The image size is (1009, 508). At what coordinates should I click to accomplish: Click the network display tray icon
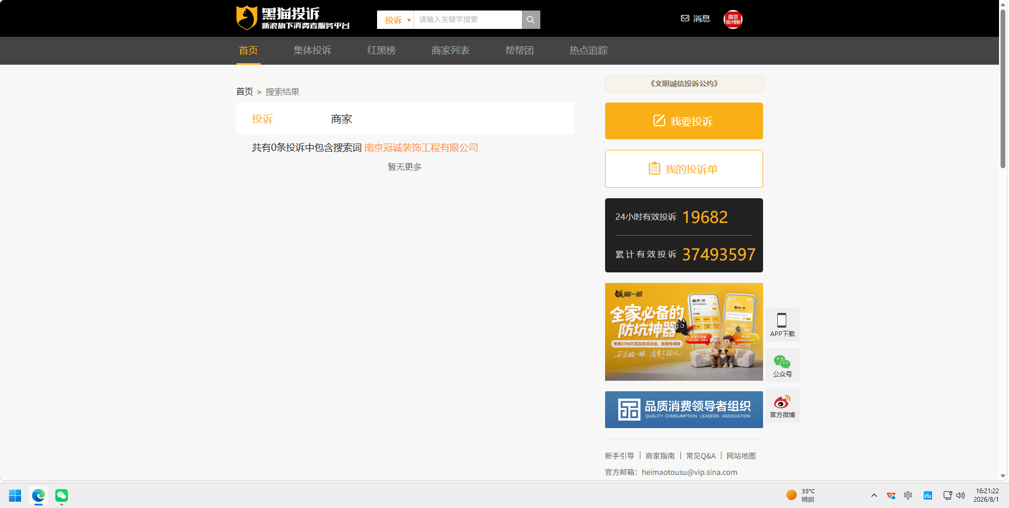947,495
